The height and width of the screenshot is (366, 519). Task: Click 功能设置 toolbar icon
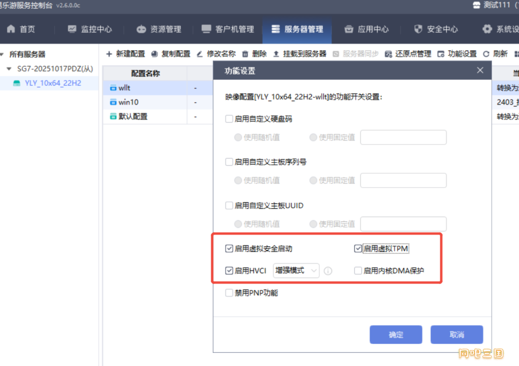tap(440, 54)
